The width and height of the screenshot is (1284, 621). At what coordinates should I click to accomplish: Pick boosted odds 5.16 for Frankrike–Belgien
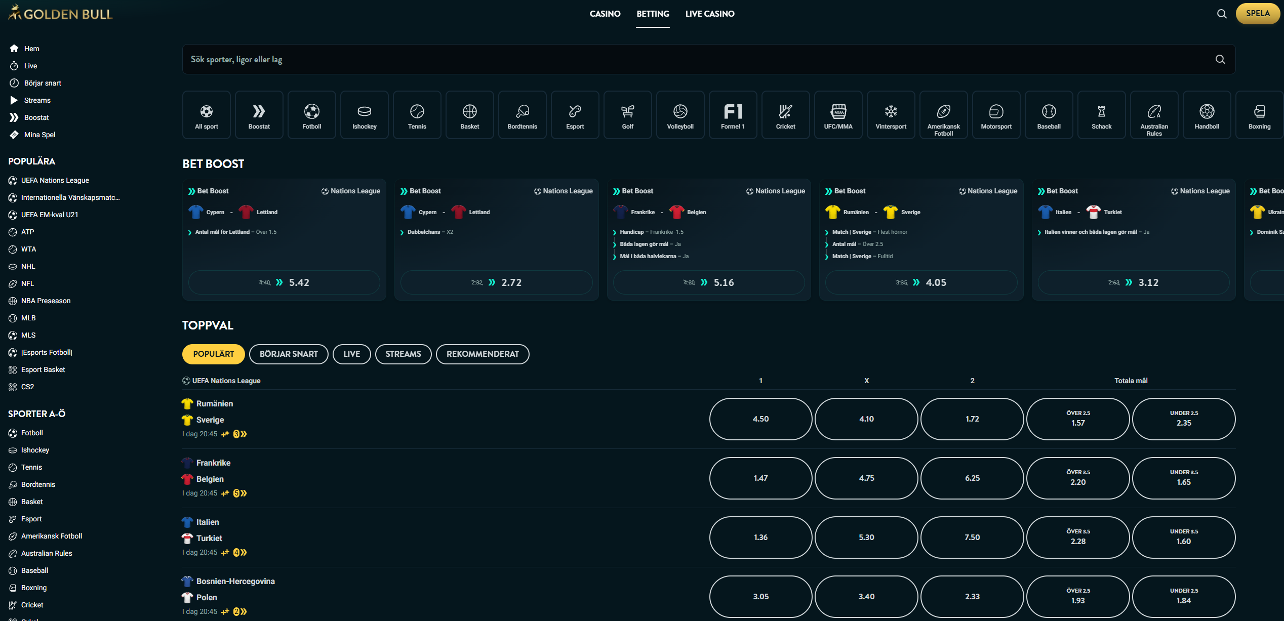click(709, 282)
